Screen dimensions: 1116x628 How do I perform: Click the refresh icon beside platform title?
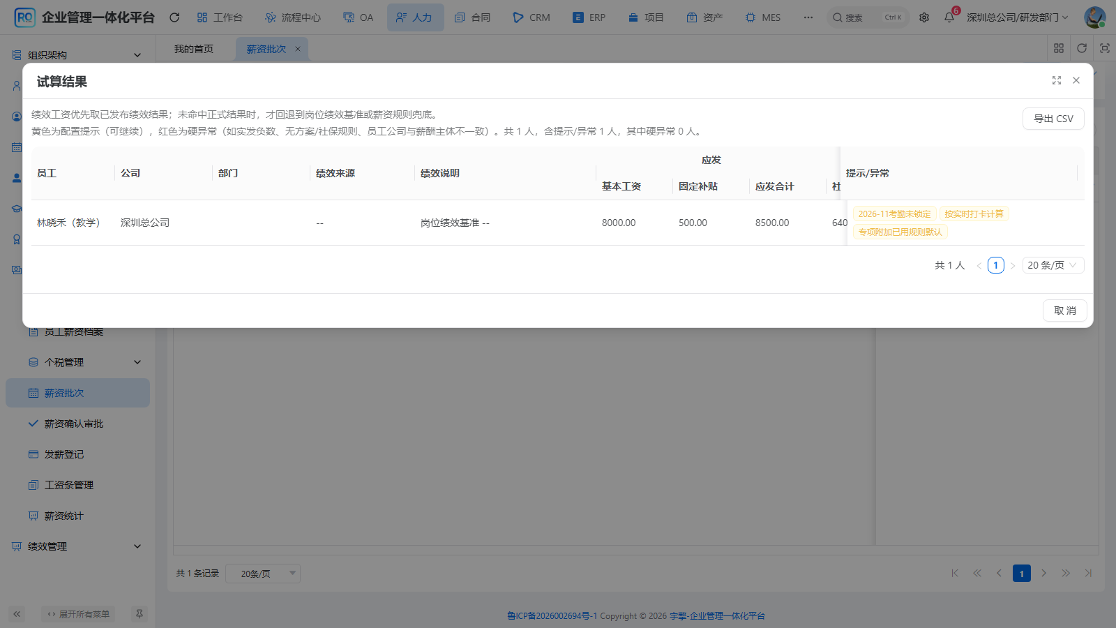click(x=174, y=17)
